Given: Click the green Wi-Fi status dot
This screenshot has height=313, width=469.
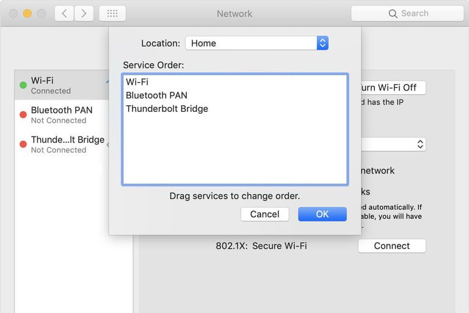Looking at the screenshot, I should (x=23, y=85).
